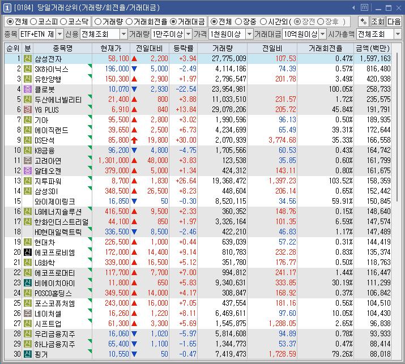
Task: Click the 신 badge icon for 지투파워
Action: tap(28, 181)
